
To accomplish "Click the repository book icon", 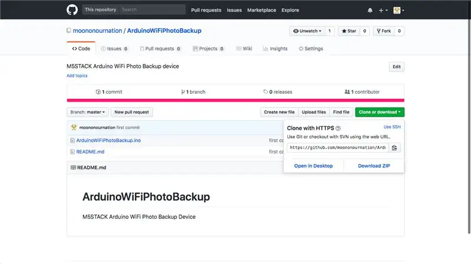I will [69, 31].
